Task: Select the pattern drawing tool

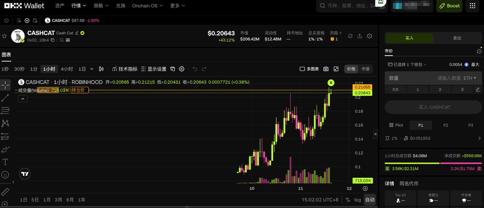Action: 5,123
